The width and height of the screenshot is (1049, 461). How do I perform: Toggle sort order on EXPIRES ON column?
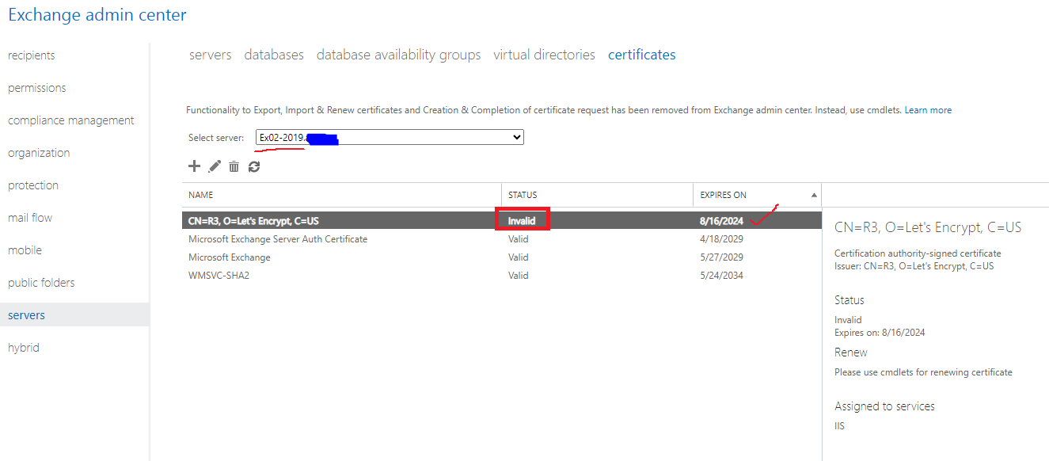pos(723,194)
